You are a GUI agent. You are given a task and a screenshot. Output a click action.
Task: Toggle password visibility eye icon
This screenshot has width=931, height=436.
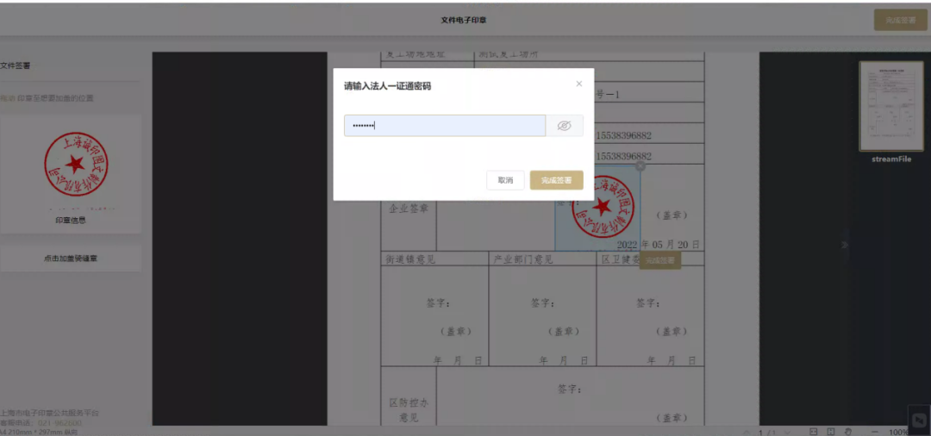(x=564, y=126)
